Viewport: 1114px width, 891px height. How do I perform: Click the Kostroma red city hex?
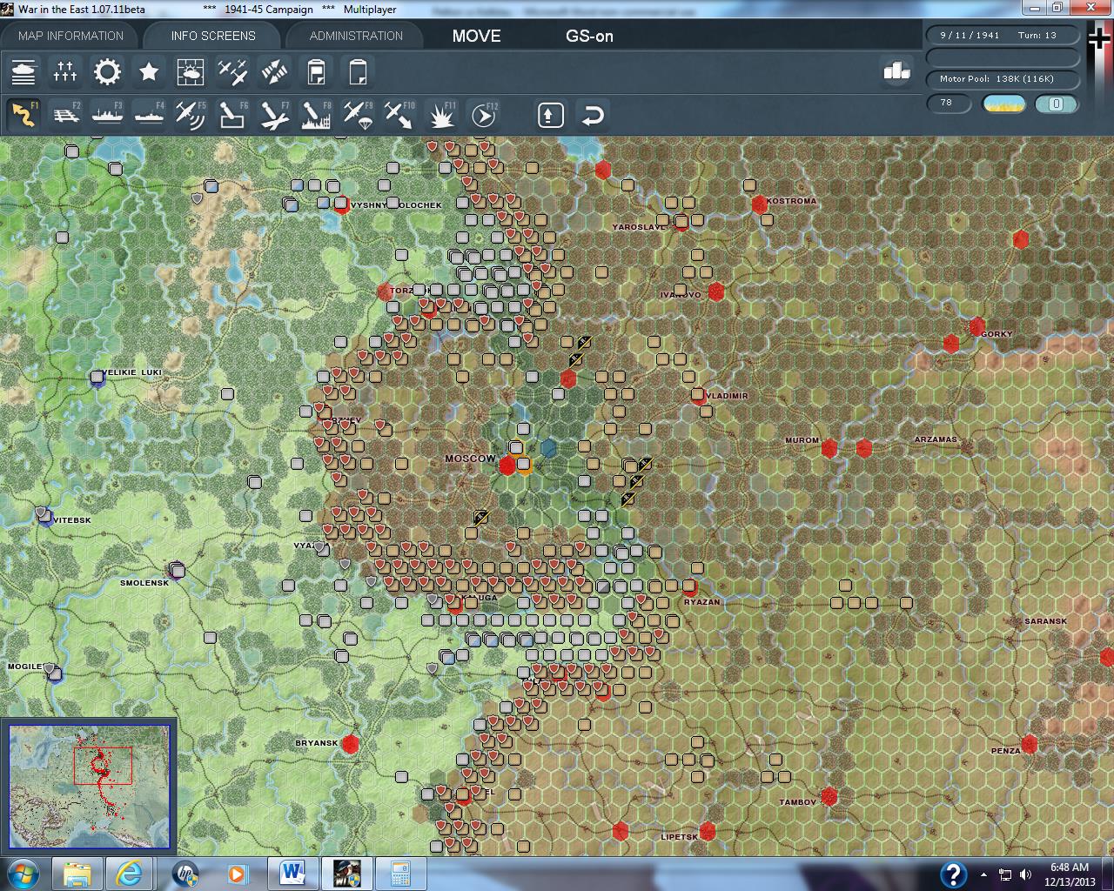tap(760, 204)
